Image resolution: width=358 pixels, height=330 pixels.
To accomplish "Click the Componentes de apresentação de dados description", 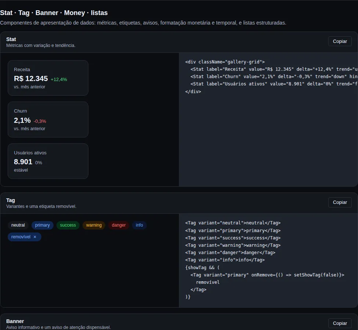I will tap(143, 23).
